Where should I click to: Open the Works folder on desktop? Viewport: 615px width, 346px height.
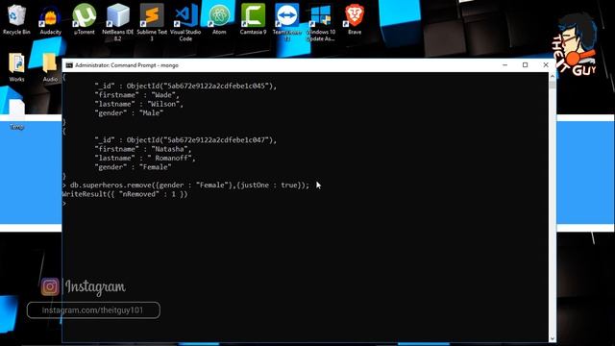[16, 67]
